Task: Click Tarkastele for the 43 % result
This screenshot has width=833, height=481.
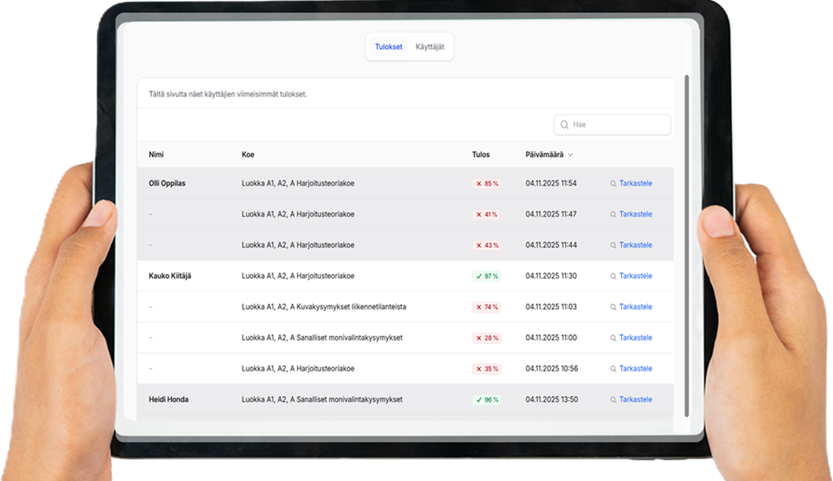Action: click(x=635, y=245)
